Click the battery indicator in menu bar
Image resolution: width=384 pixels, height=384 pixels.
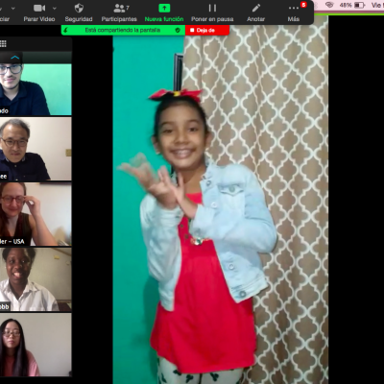(360, 5)
